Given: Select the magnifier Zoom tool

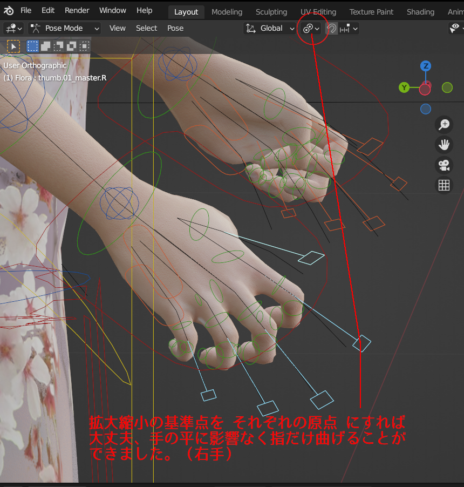Looking at the screenshot, I should coord(443,125).
